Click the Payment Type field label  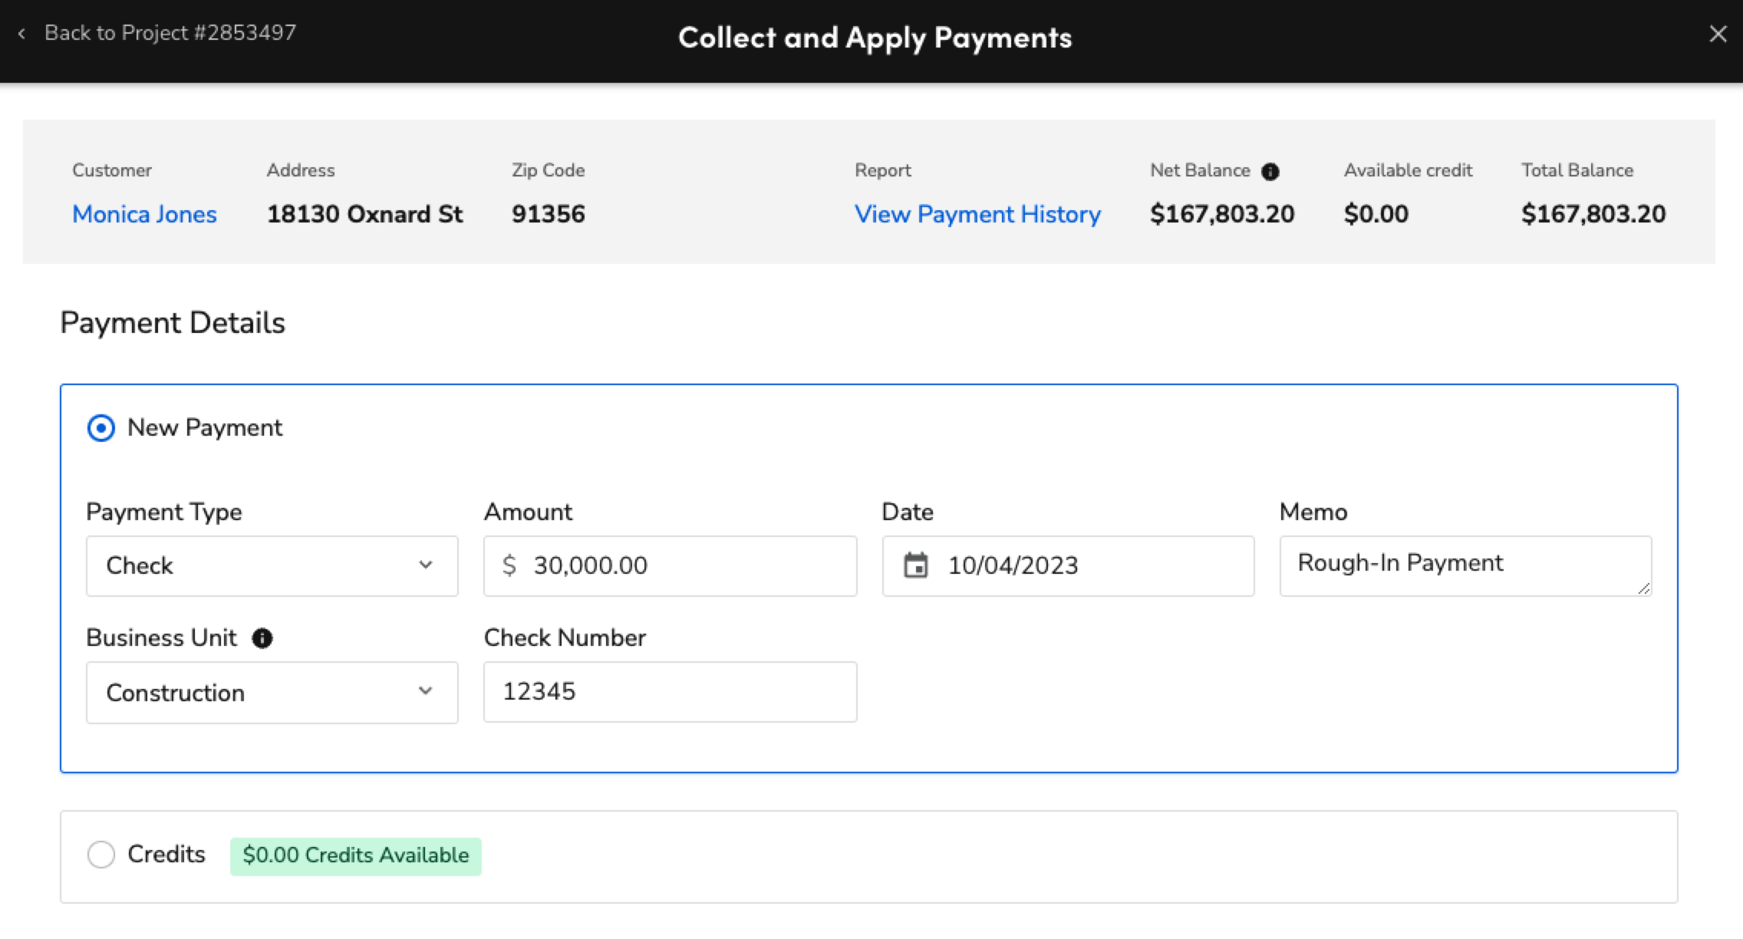[x=164, y=512]
